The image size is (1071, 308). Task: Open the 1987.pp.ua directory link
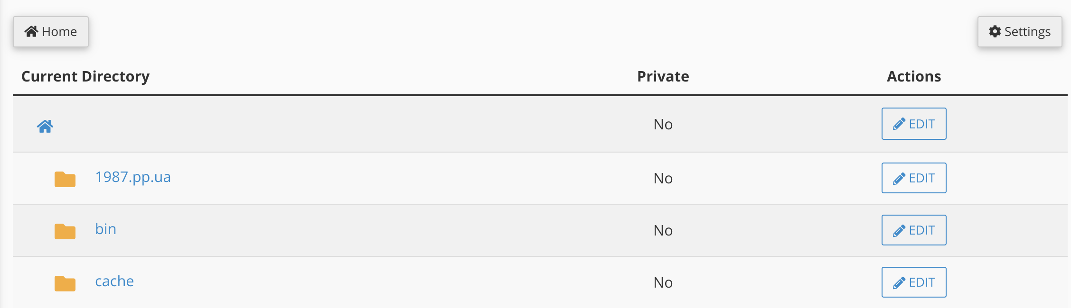click(x=133, y=177)
